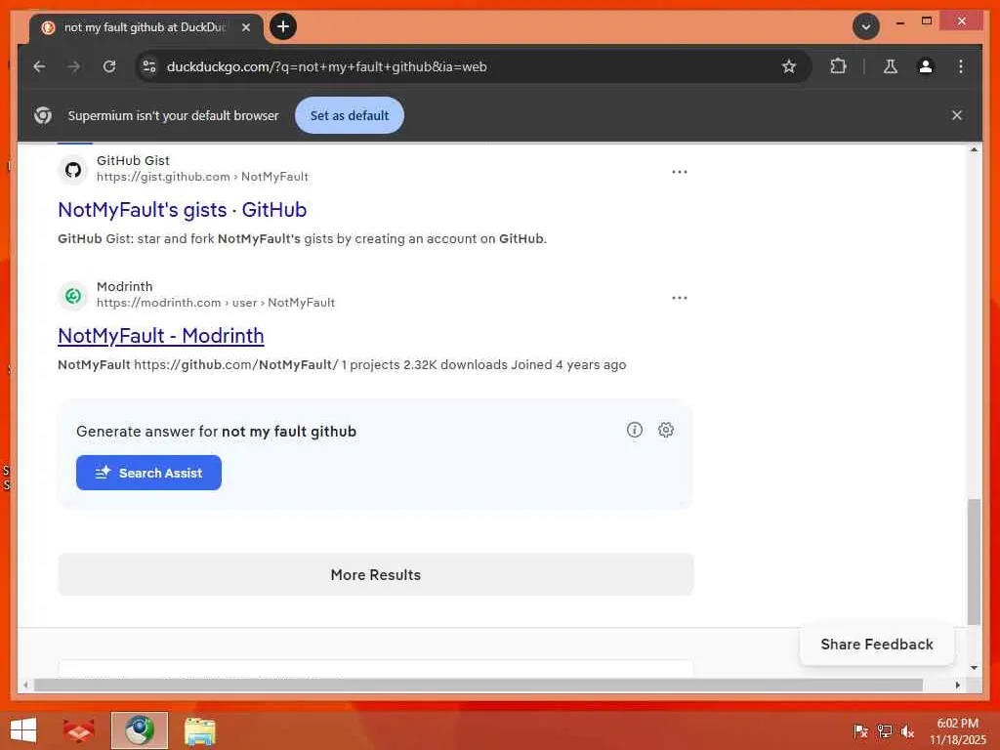Click the muted volume tray icon
The height and width of the screenshot is (750, 1000).
(907, 730)
